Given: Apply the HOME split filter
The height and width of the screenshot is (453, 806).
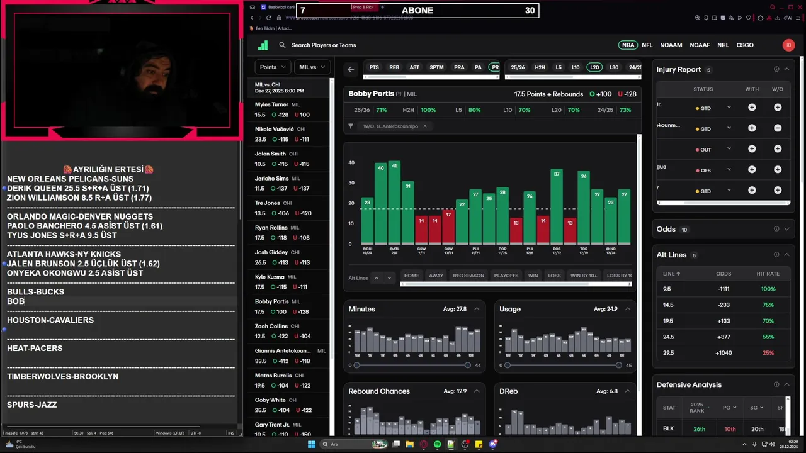Looking at the screenshot, I should [411, 276].
